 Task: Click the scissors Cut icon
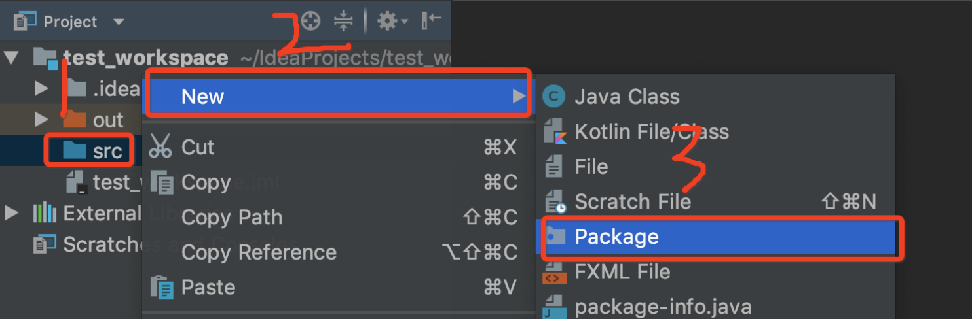coord(160,146)
